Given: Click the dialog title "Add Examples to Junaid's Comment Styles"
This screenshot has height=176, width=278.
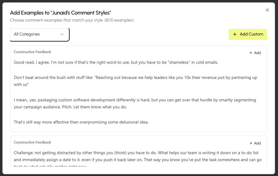Looking at the screenshot, I should tap(61, 13).
